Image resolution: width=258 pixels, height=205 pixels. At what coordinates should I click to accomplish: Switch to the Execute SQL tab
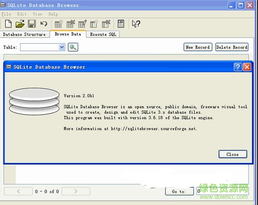coord(103,34)
